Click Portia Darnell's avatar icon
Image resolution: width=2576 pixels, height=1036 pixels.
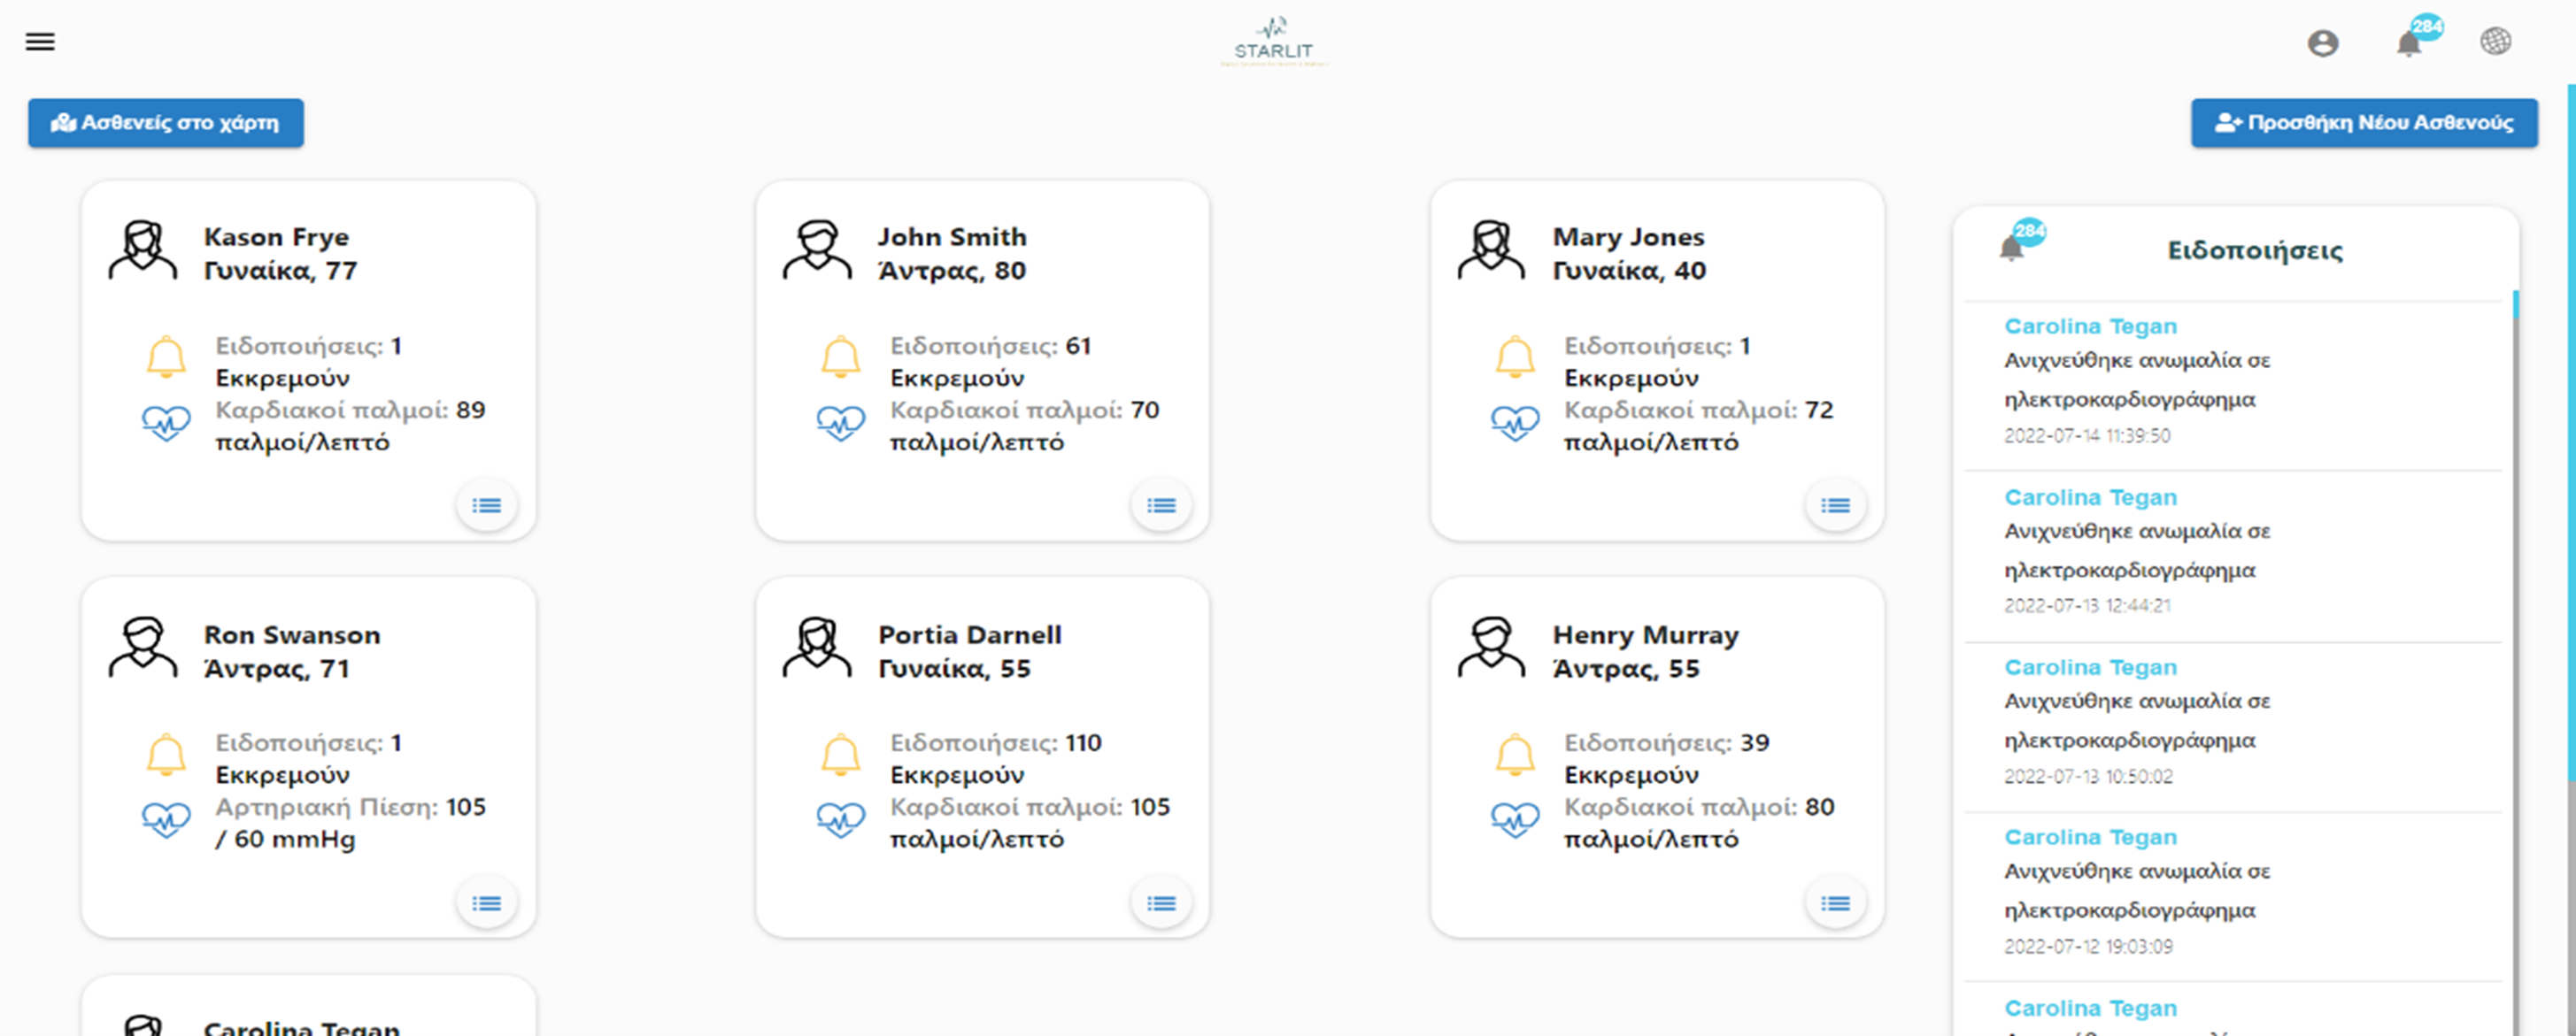818,648
